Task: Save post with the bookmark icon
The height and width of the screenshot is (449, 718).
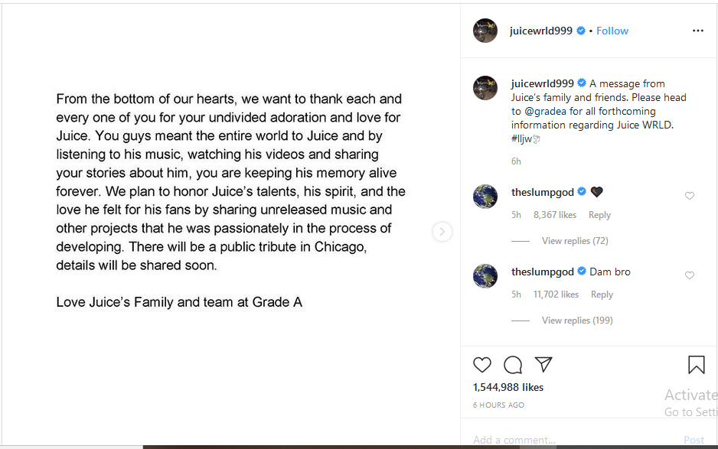Action: click(x=696, y=365)
